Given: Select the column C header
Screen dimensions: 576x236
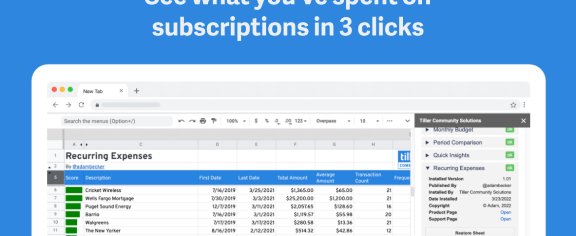Looking at the screenshot, I should point(141,145).
